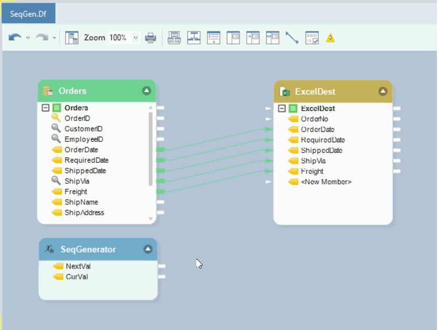Select <New Member> in ExcelDest
Screen dimensions: 438x330
pos(326,182)
